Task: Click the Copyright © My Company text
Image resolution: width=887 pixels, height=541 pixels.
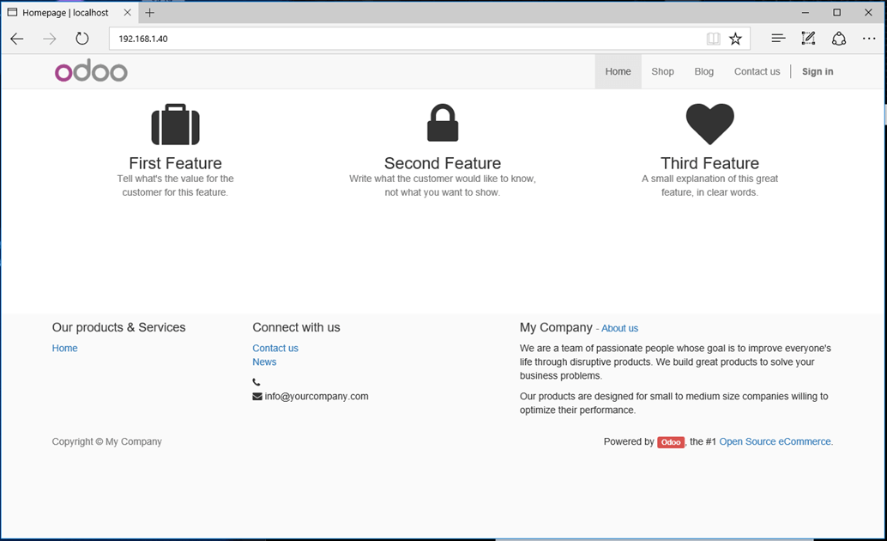Action: (107, 442)
